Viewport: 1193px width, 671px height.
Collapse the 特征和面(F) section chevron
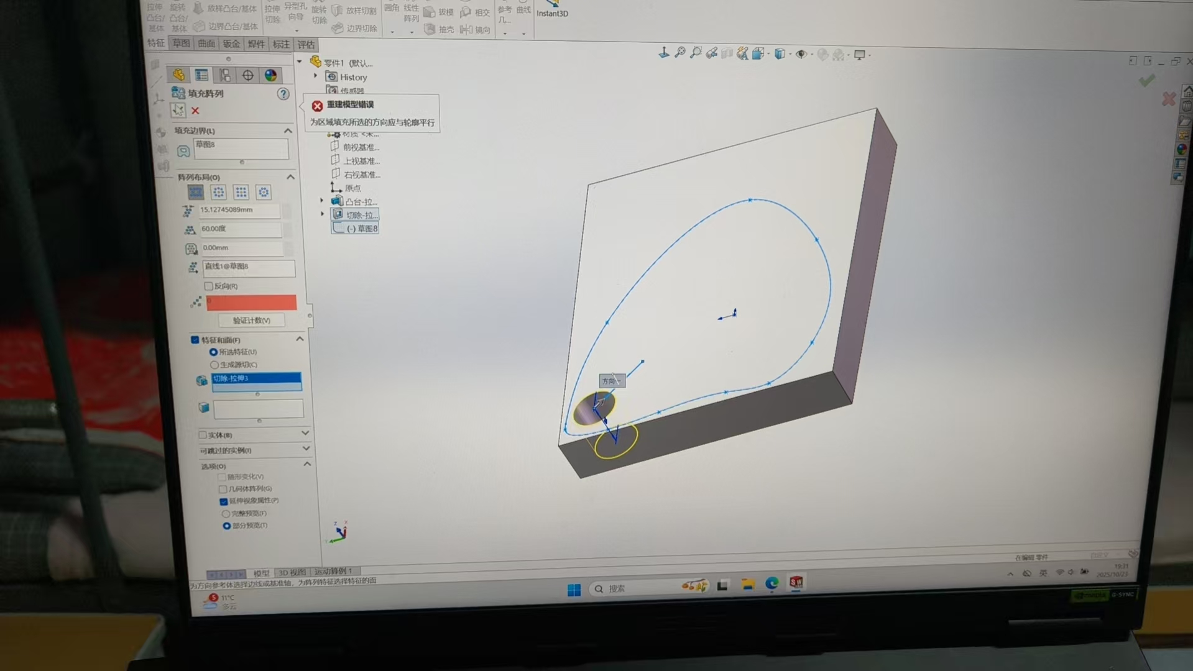click(x=300, y=339)
